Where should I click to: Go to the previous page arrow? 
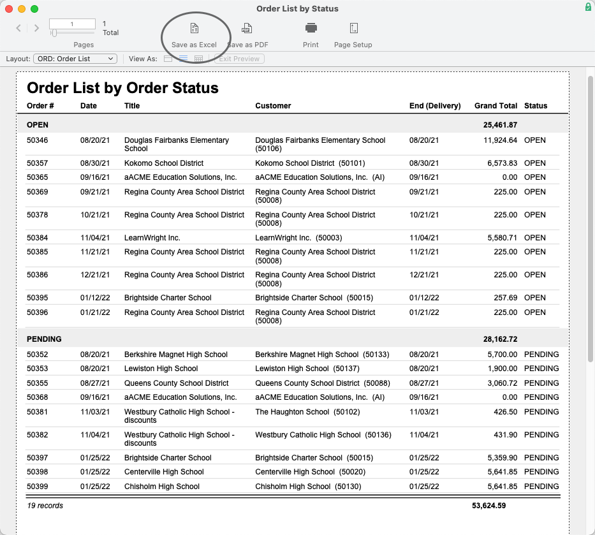pyautogui.click(x=18, y=27)
